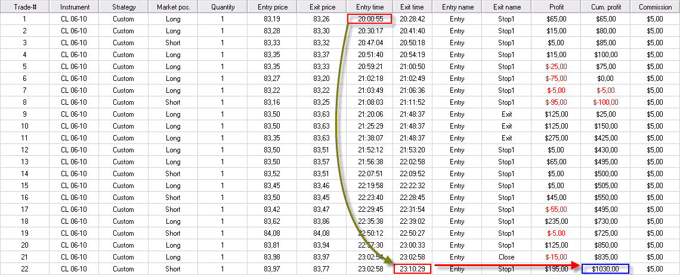Sort by the Instrument column header
Viewport: 680px width, 275px height.
point(75,7)
